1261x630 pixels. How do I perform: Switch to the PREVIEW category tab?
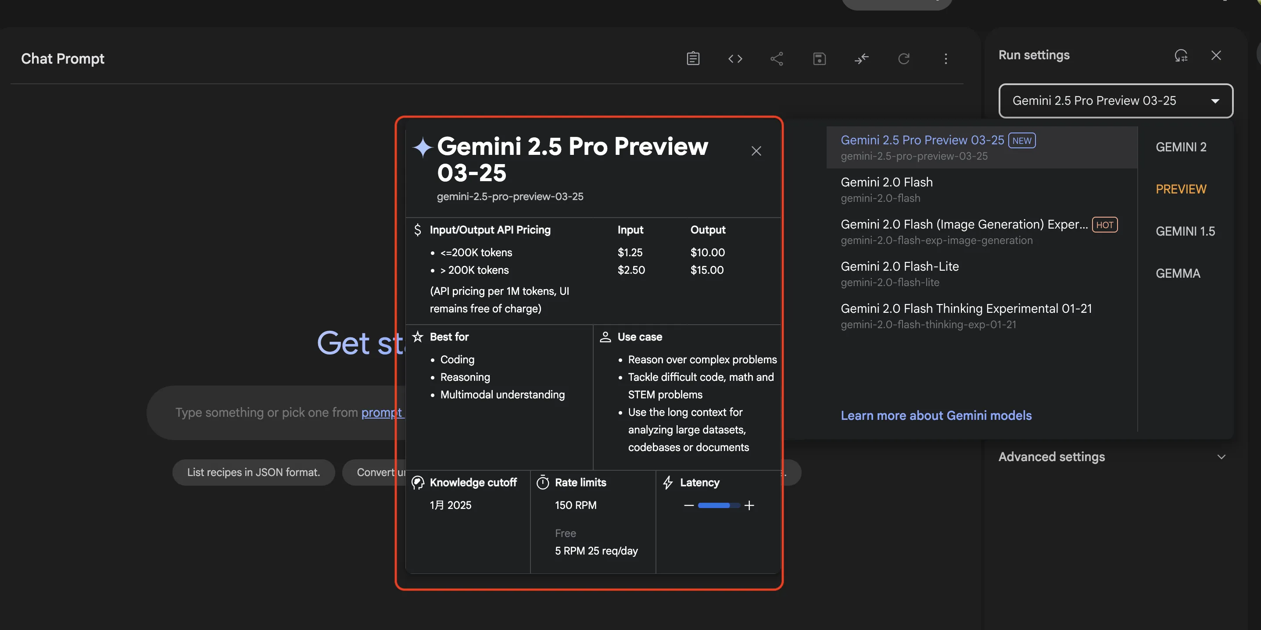pyautogui.click(x=1181, y=189)
